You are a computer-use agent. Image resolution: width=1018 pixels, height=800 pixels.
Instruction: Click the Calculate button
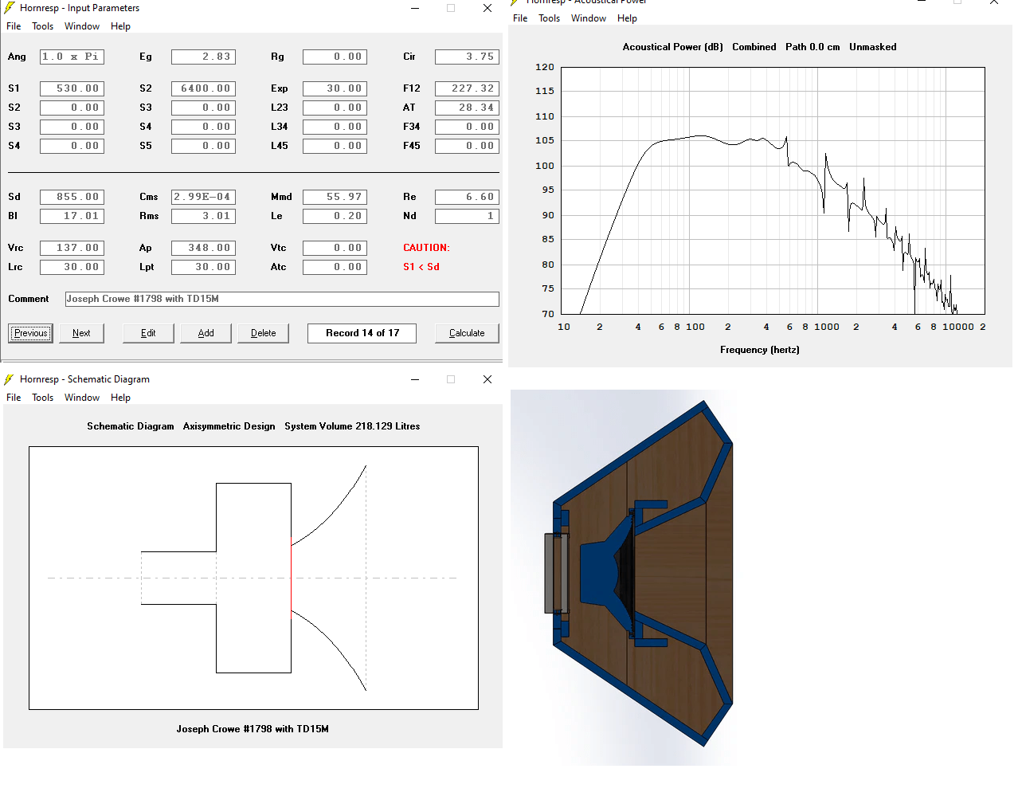467,333
